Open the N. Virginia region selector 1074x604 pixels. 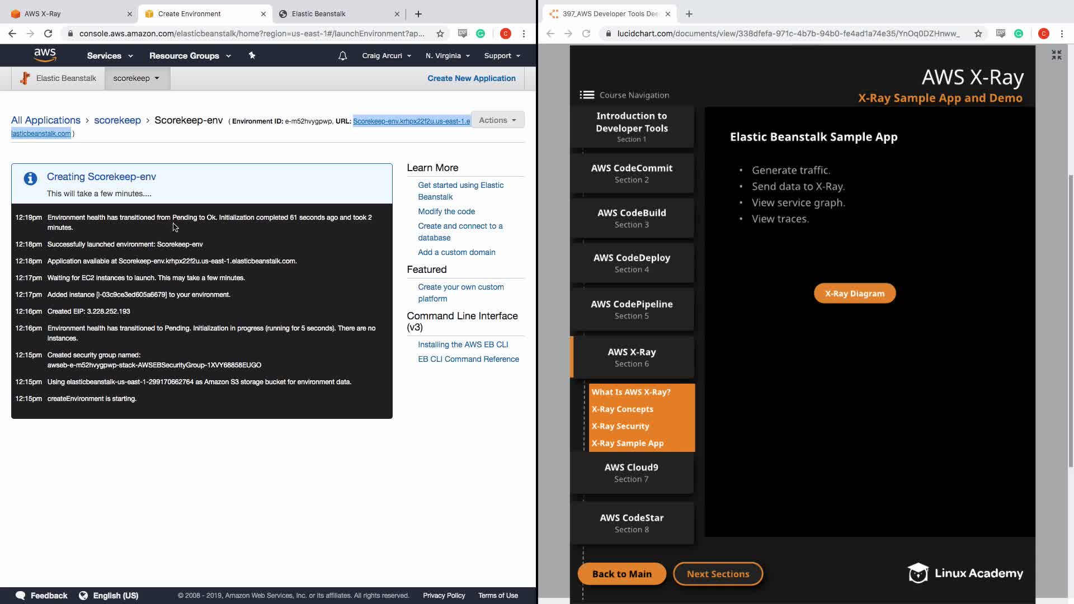pos(447,56)
